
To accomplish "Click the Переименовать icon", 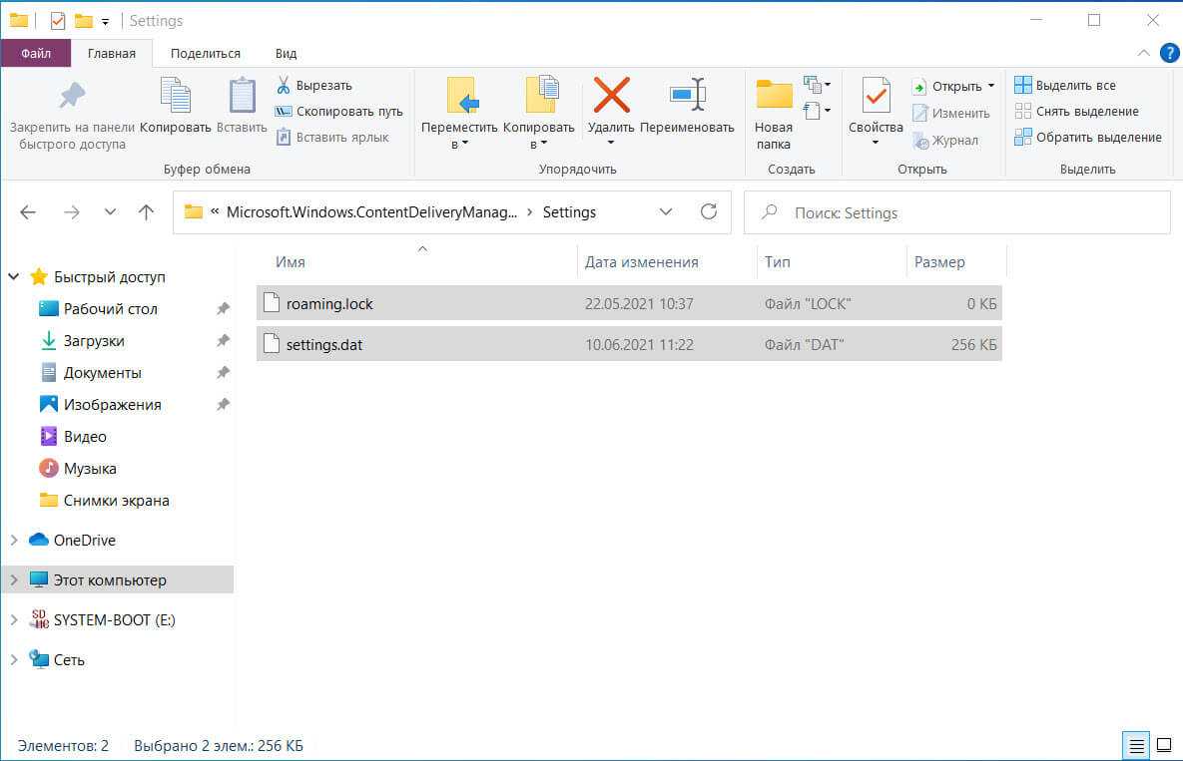I will pyautogui.click(x=687, y=95).
